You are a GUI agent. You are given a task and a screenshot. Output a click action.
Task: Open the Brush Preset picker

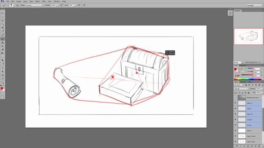(x=12, y=5)
